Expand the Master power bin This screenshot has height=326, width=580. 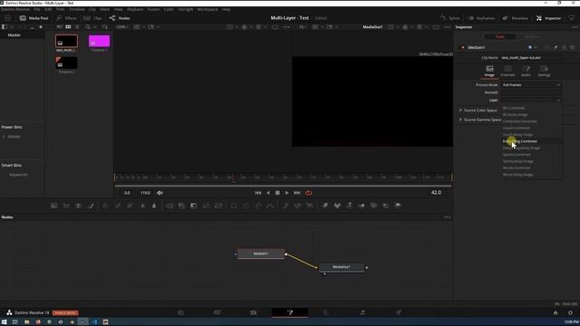point(4,137)
